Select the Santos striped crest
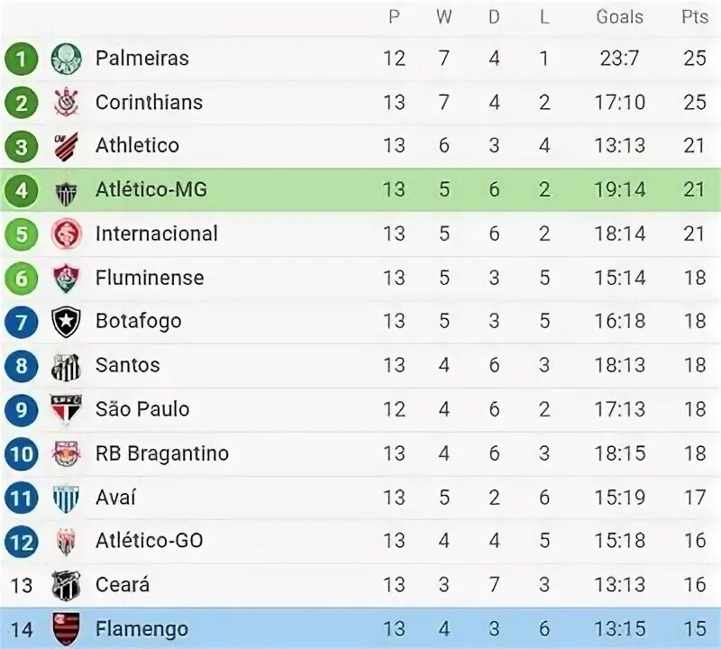 66,366
